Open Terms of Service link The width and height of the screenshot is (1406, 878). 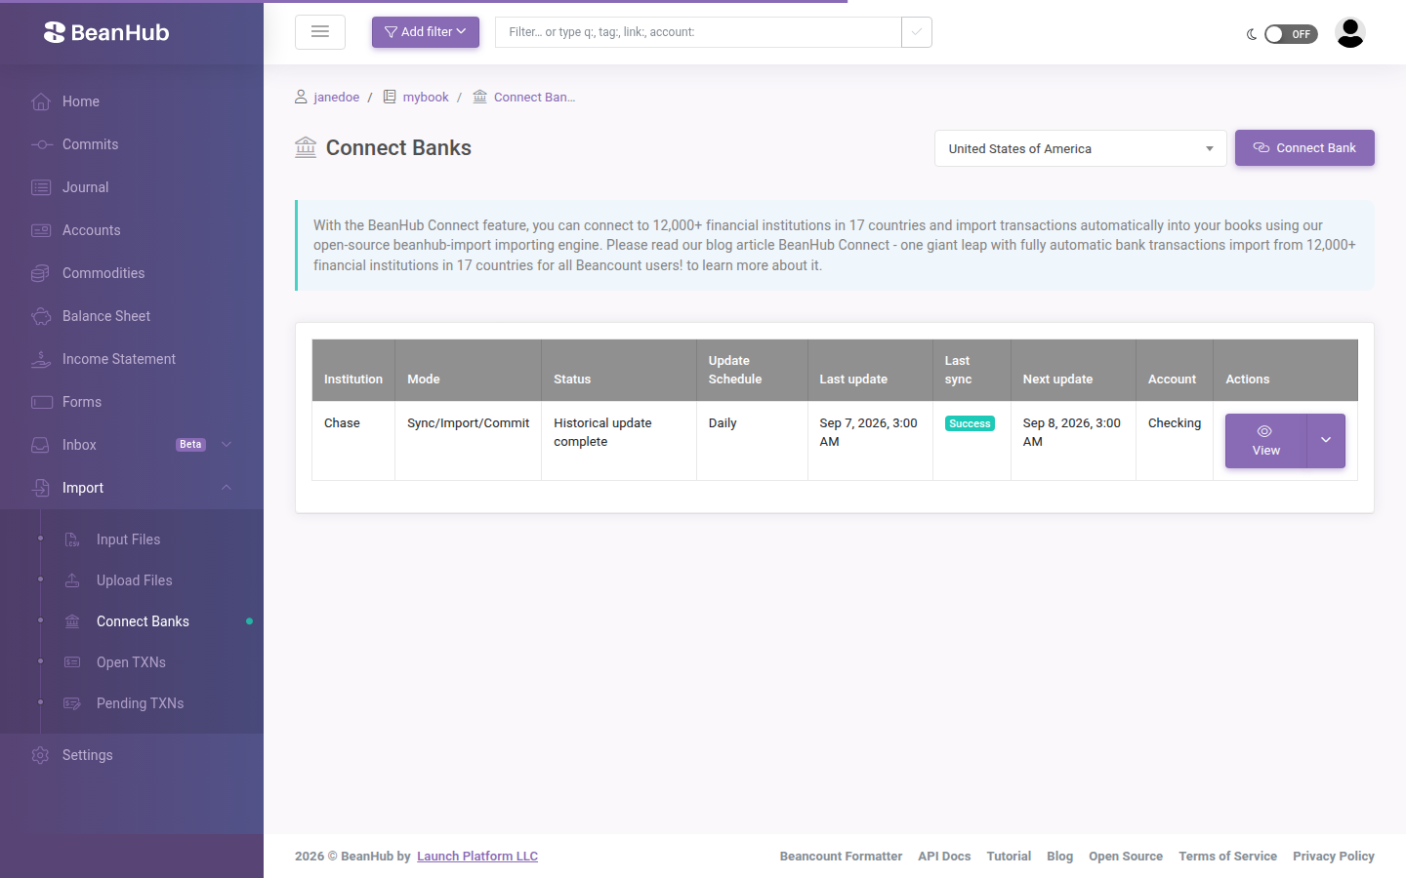(1227, 857)
